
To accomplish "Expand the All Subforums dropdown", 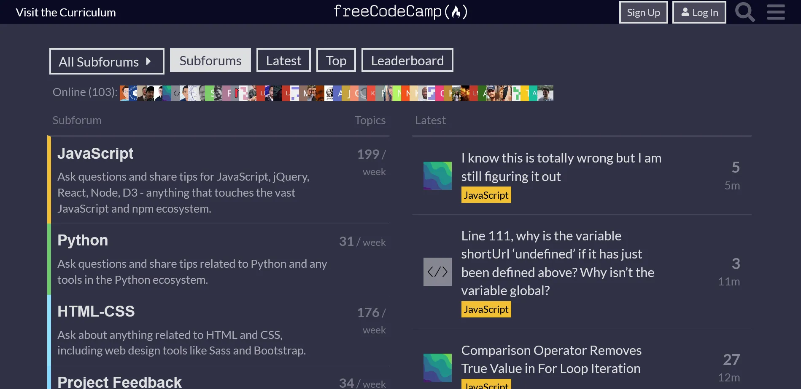I will pos(107,61).
